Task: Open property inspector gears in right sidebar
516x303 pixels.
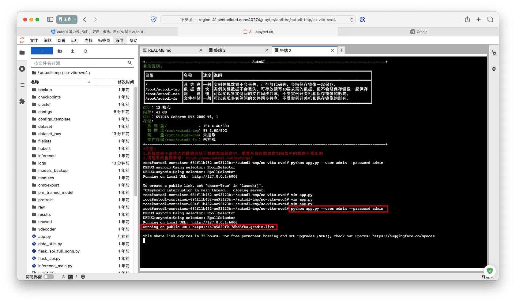Action: (494, 53)
